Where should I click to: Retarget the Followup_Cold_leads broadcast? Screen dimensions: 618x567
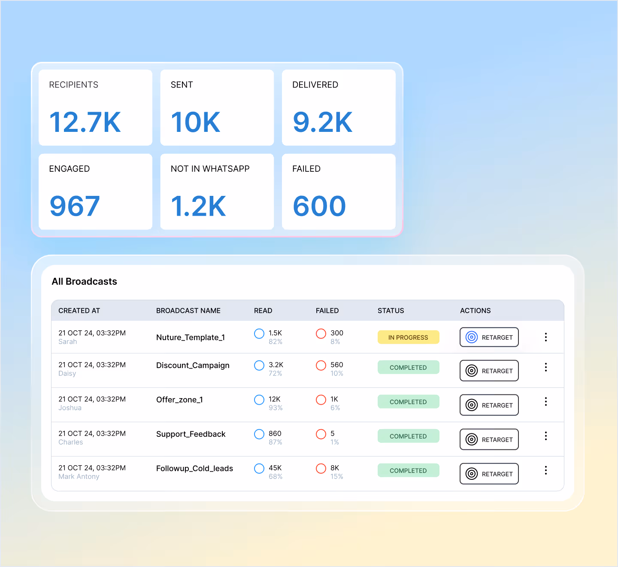point(489,474)
